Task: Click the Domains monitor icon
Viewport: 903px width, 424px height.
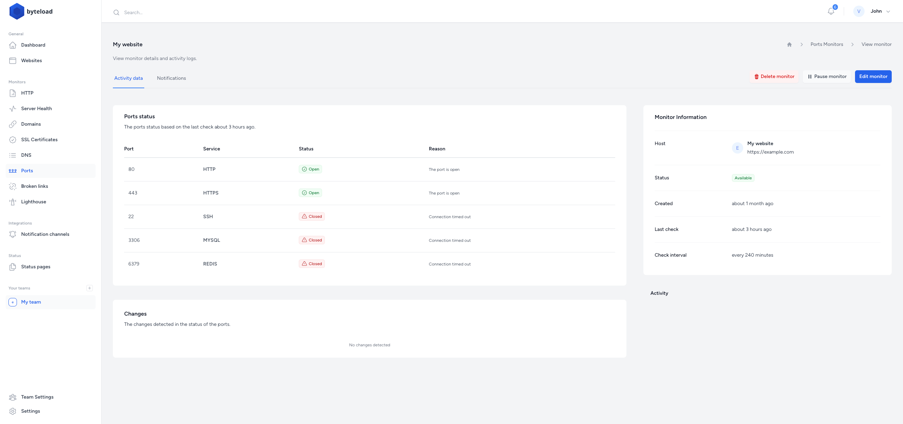Action: pyautogui.click(x=13, y=124)
